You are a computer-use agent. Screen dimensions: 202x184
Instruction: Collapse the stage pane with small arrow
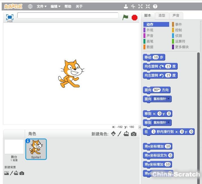pos(139,127)
